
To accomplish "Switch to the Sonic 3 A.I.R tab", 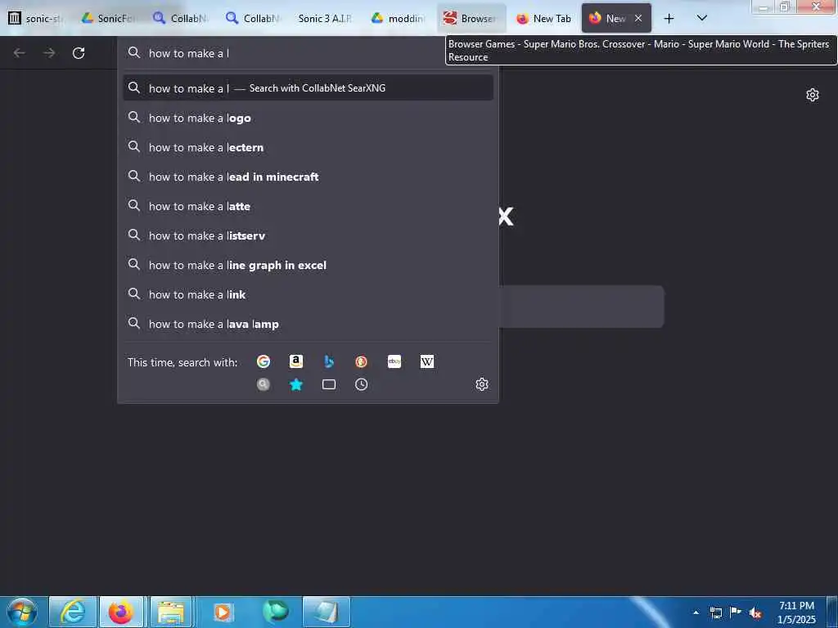I will coord(326,18).
